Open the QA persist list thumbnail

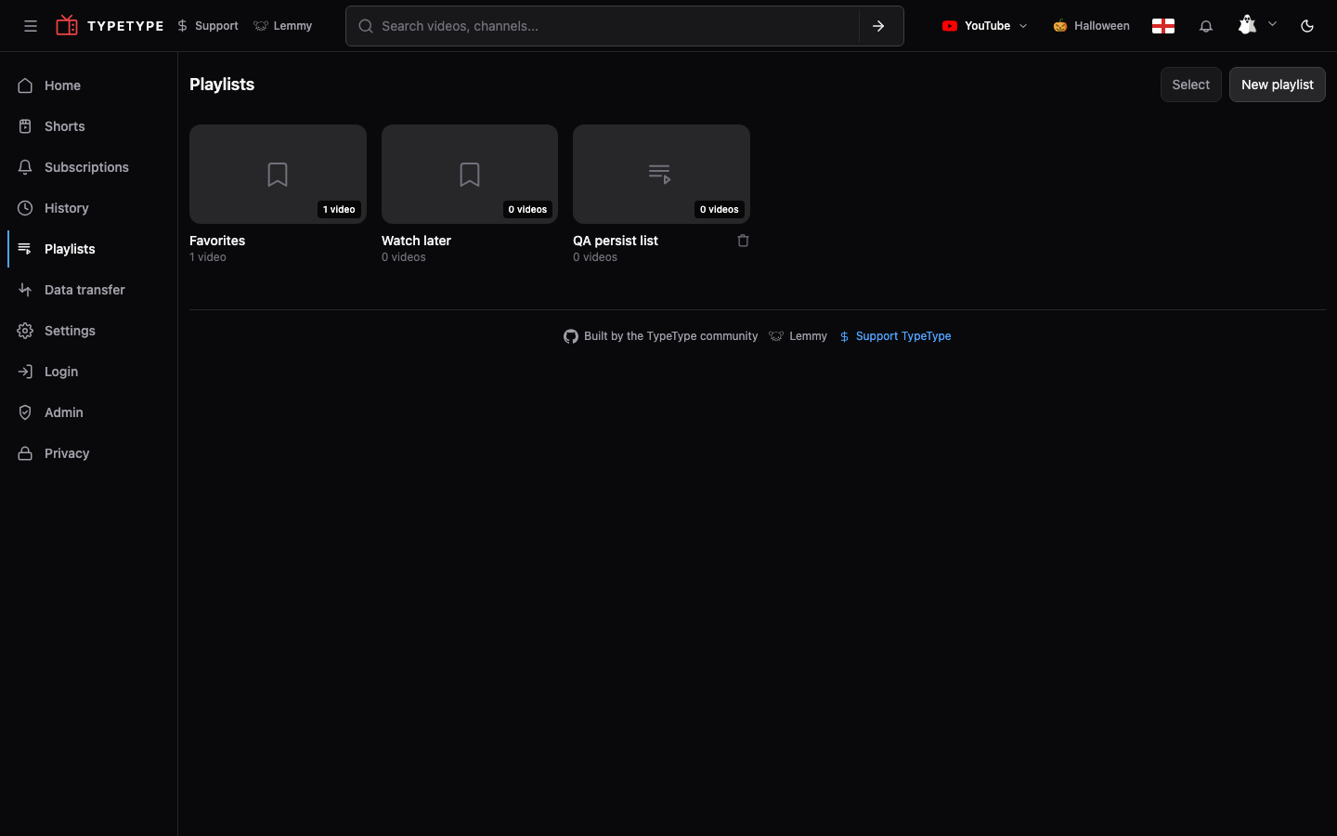(x=661, y=174)
